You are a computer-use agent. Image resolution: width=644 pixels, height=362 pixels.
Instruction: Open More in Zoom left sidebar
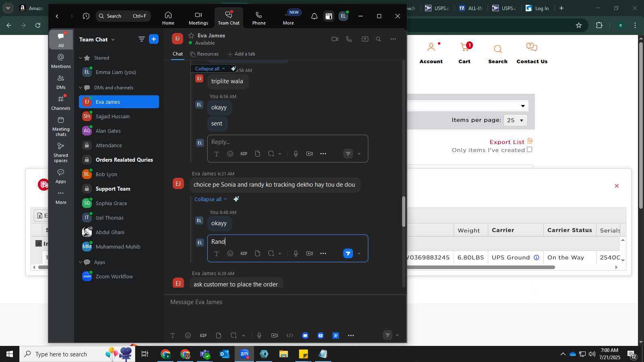61,197
